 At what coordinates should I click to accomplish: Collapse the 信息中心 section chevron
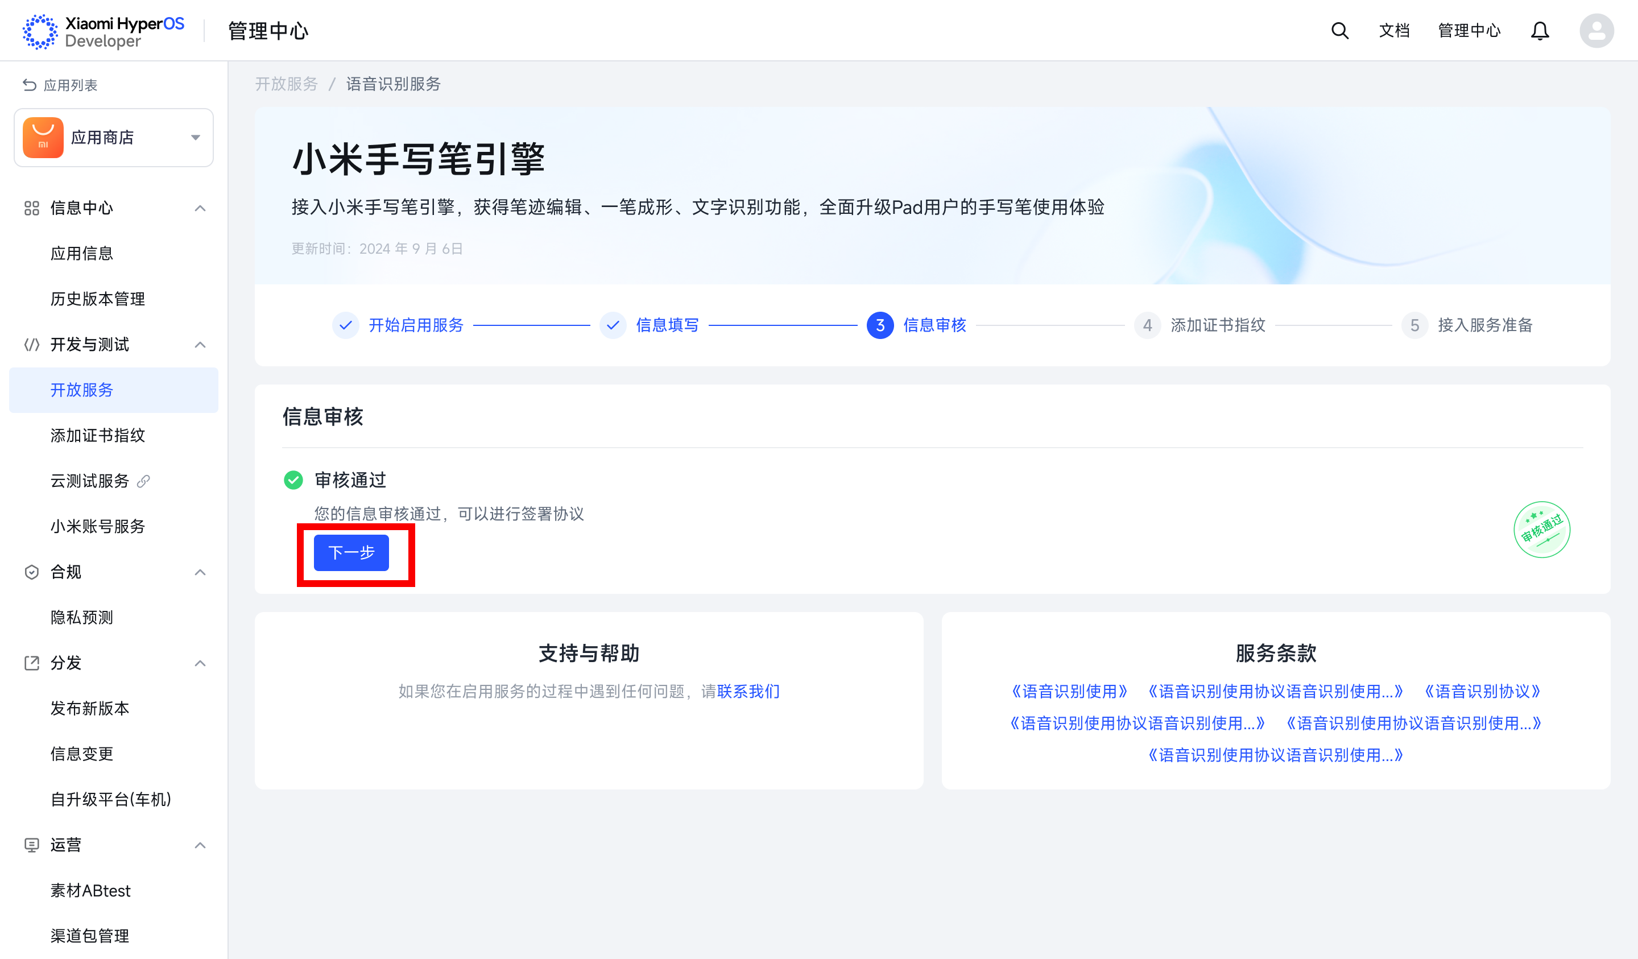click(200, 208)
